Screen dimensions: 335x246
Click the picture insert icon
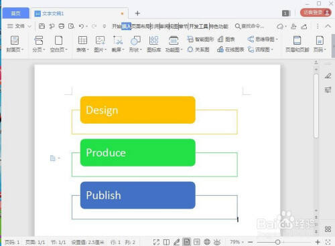[100, 40]
